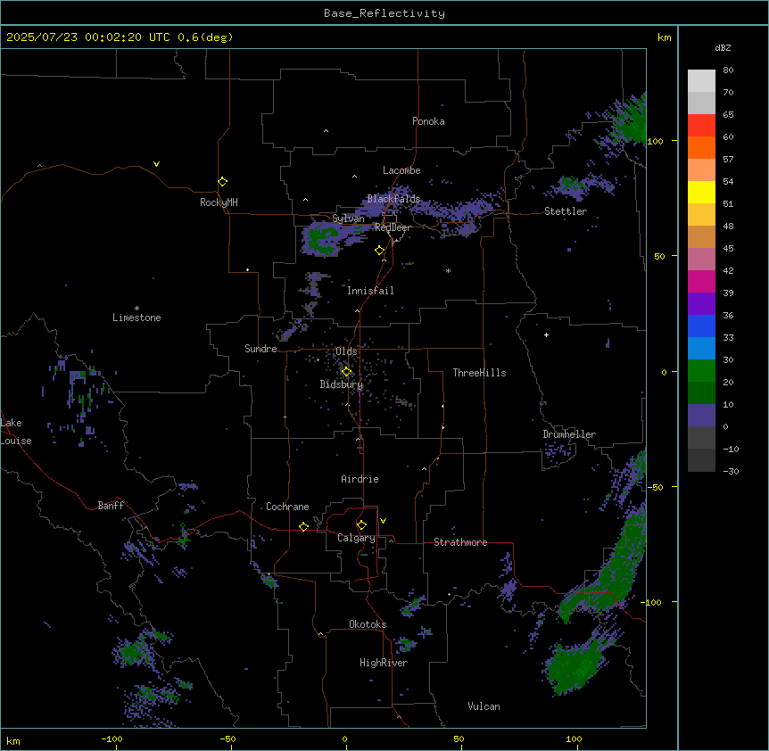The height and width of the screenshot is (751, 769).
Task: Click the Banff label
Action: (111, 506)
